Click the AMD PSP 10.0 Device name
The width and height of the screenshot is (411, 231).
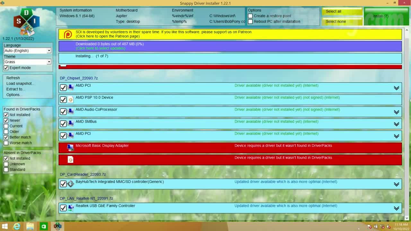(x=94, y=98)
